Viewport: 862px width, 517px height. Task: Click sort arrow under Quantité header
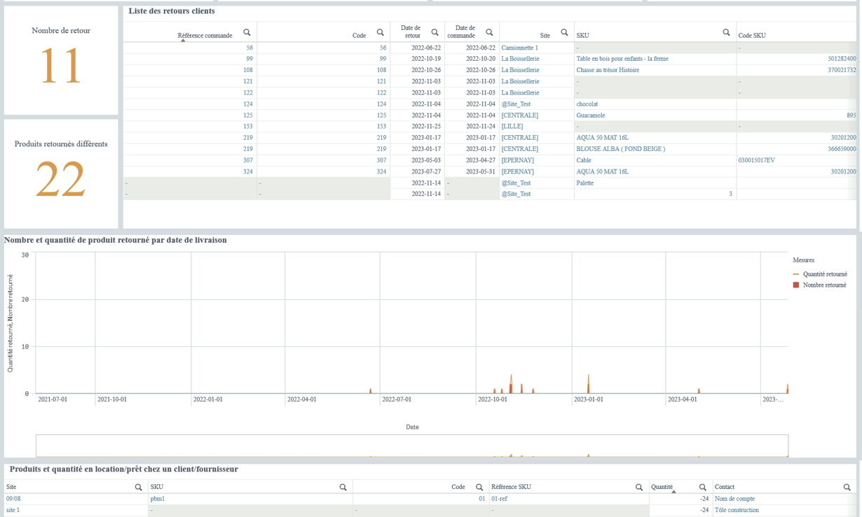click(x=673, y=492)
